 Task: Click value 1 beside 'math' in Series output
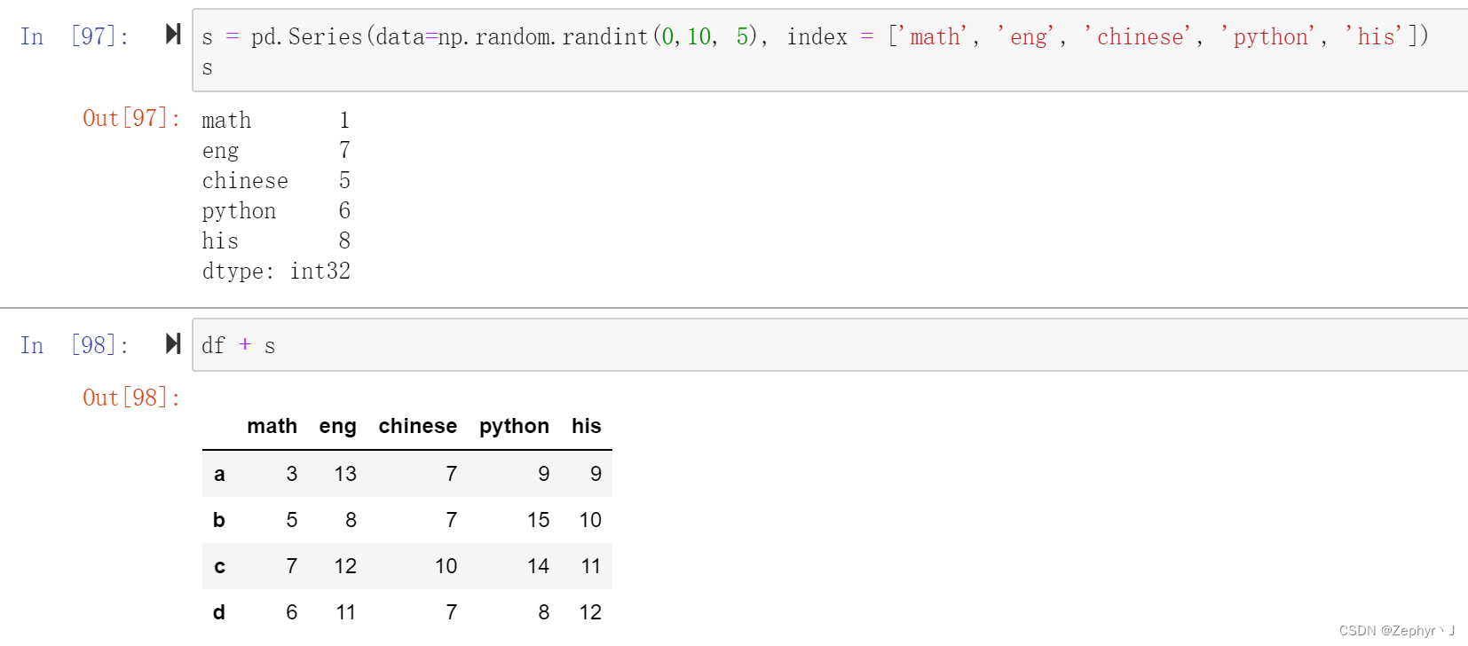tap(344, 120)
